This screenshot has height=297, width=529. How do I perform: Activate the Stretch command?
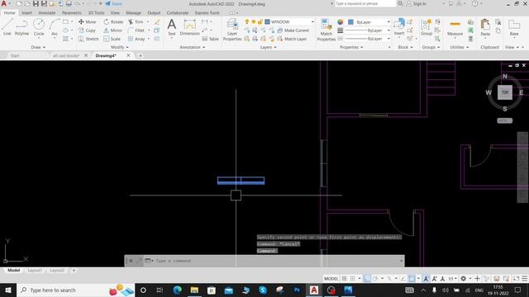[x=88, y=39]
